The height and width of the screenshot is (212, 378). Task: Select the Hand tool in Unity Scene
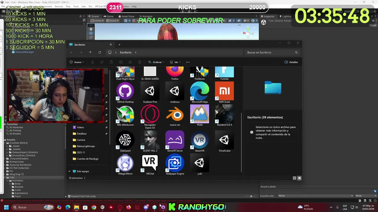pyautogui.click(x=91, y=29)
